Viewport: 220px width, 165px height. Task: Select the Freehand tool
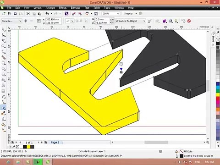[3, 52]
